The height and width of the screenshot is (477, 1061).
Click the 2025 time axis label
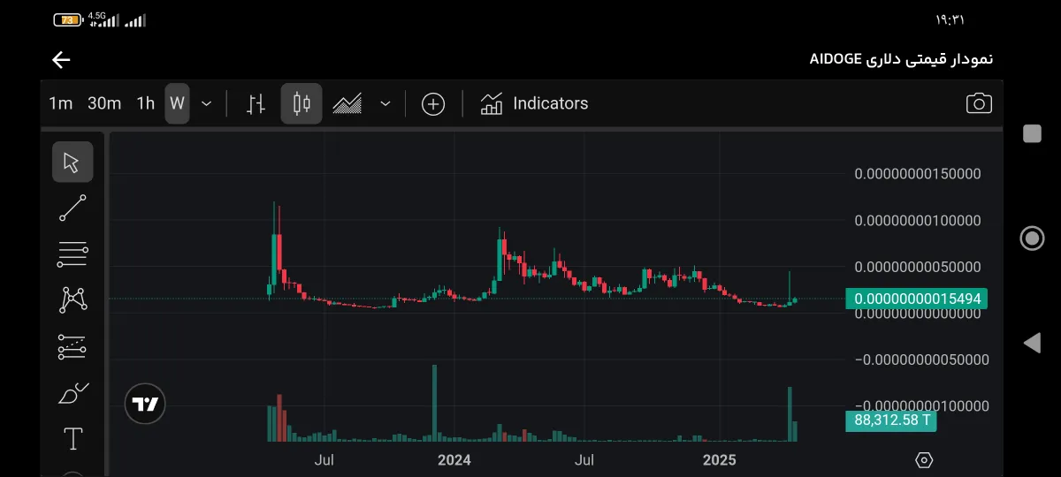pos(720,460)
